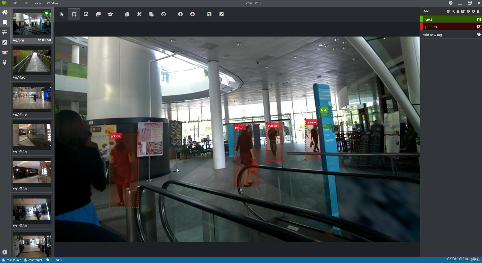
Task: Select the person tag row
Action: [x=451, y=26]
